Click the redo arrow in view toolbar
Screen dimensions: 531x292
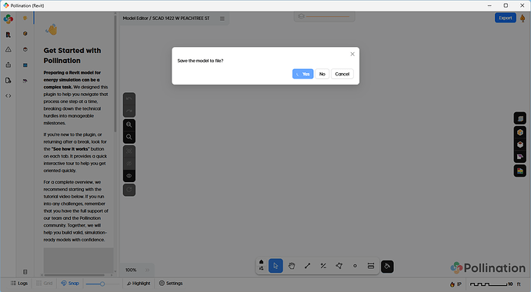(129, 111)
